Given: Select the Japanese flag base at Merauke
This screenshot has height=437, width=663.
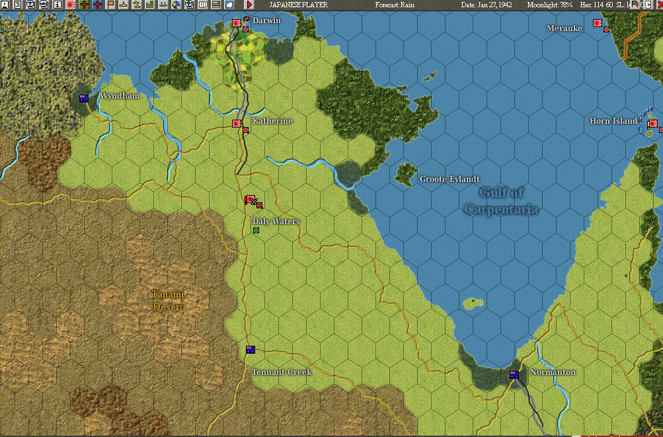Looking at the screenshot, I should tap(598, 23).
